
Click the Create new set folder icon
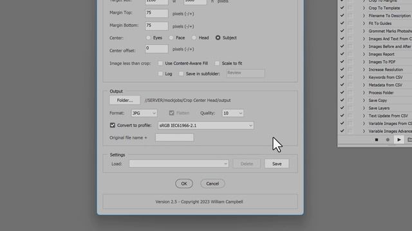tap(409, 140)
